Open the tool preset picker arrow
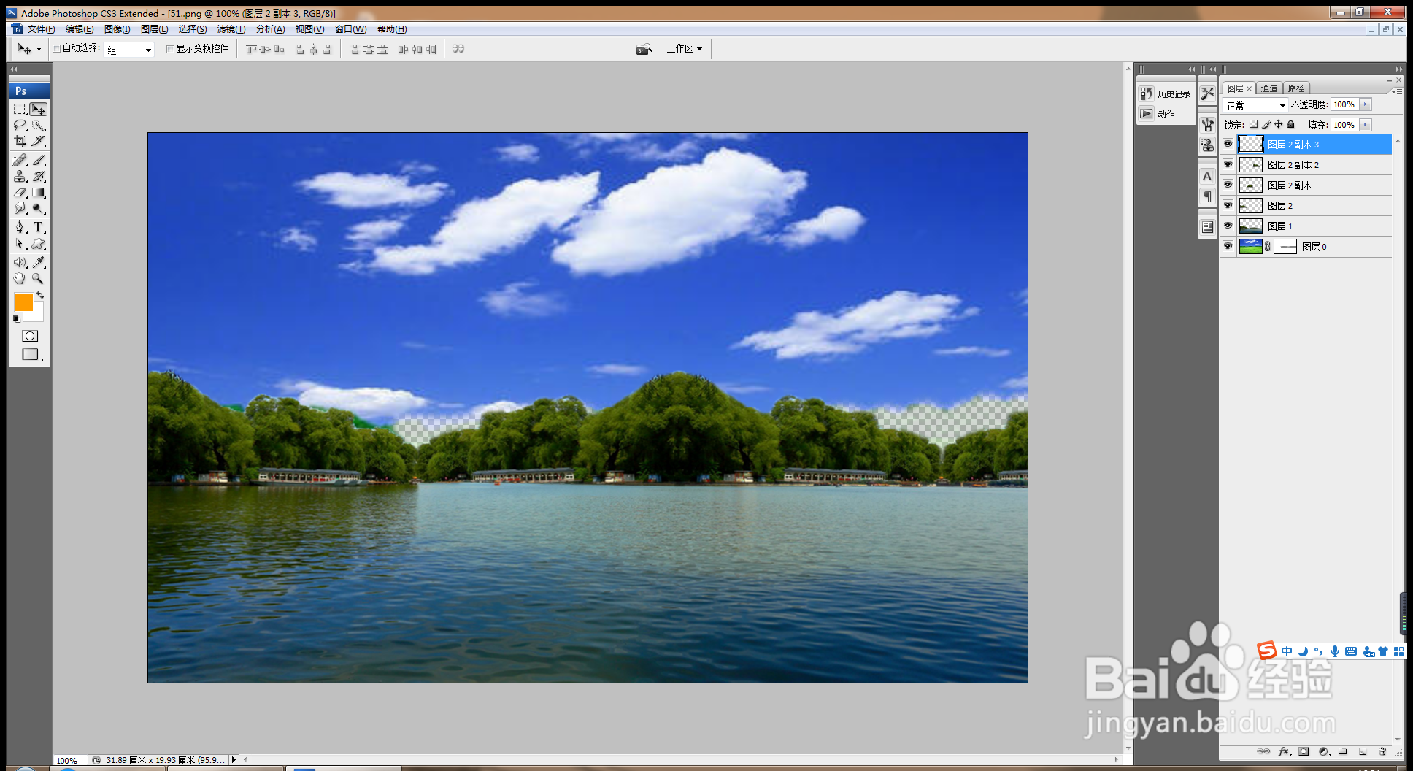This screenshot has height=771, width=1413. [39, 50]
